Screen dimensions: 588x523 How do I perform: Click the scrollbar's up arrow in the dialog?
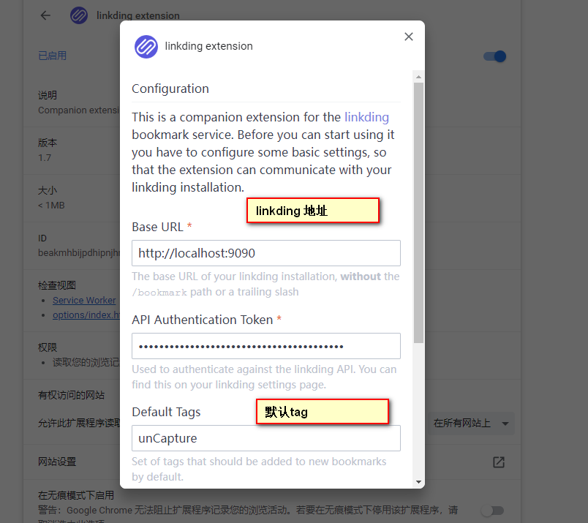418,75
